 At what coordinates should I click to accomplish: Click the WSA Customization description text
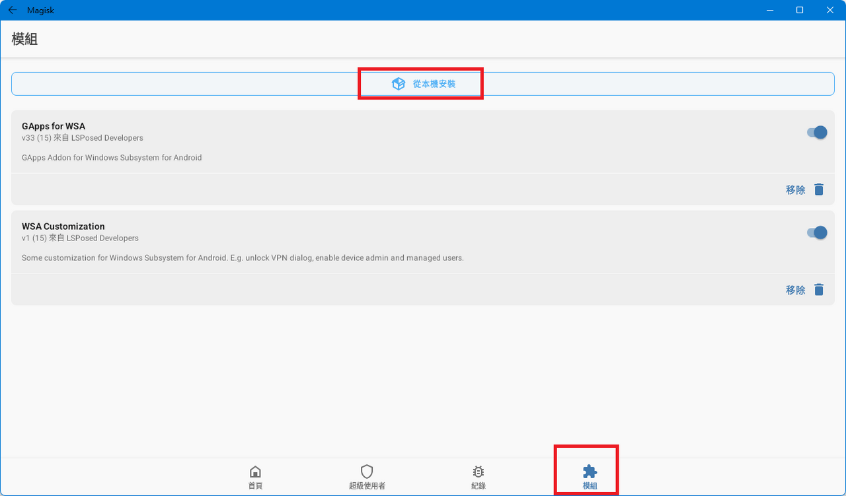(243, 258)
